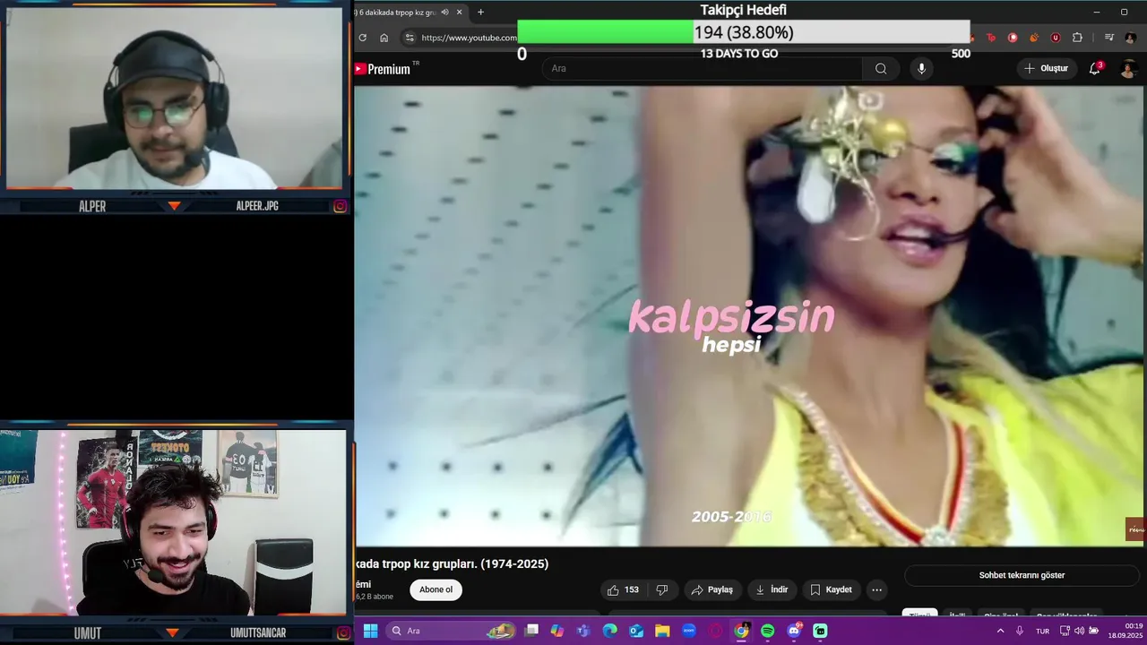Open site info icon beside the URL

410,38
